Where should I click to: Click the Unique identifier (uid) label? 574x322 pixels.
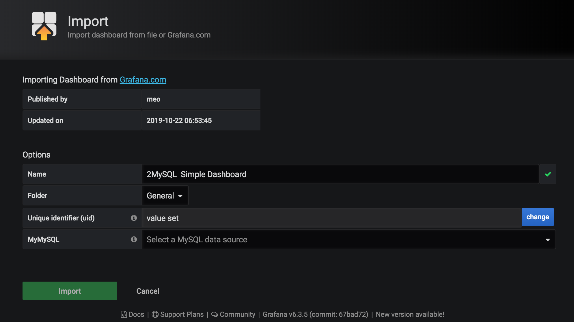(61, 218)
